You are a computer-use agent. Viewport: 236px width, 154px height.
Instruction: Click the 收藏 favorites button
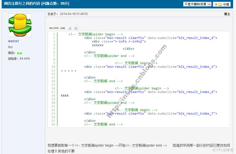point(222,4)
